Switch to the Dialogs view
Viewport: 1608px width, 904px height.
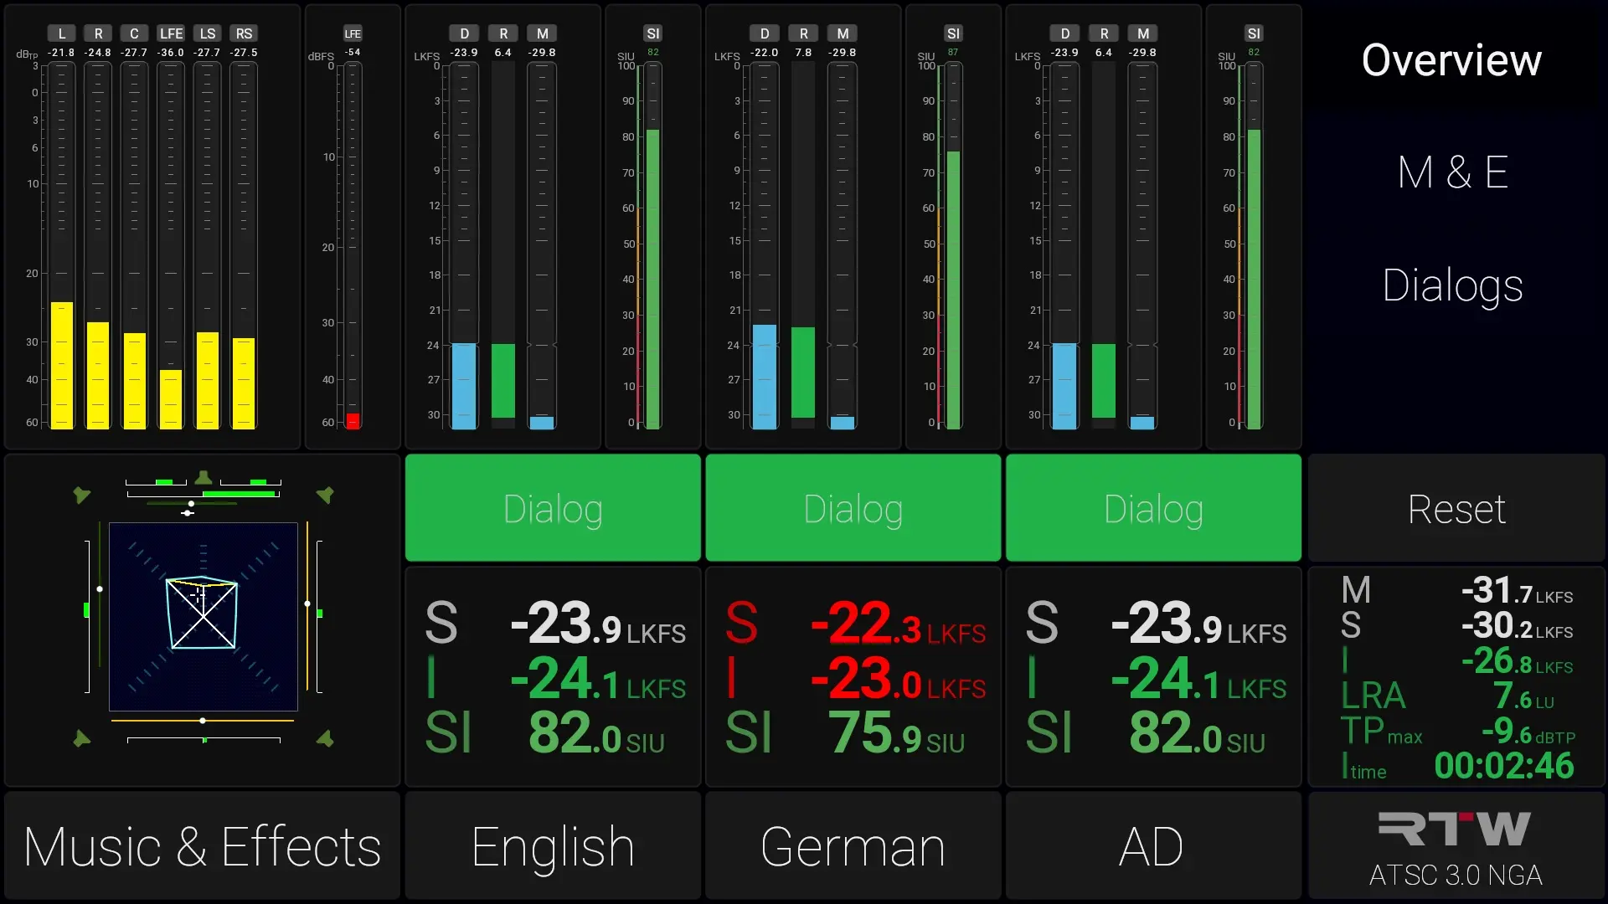point(1453,285)
